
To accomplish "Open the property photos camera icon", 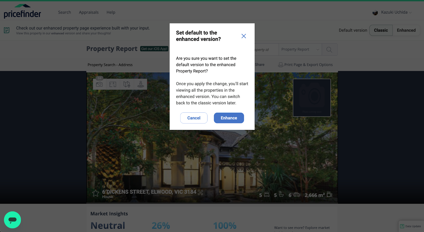I will [99, 84].
